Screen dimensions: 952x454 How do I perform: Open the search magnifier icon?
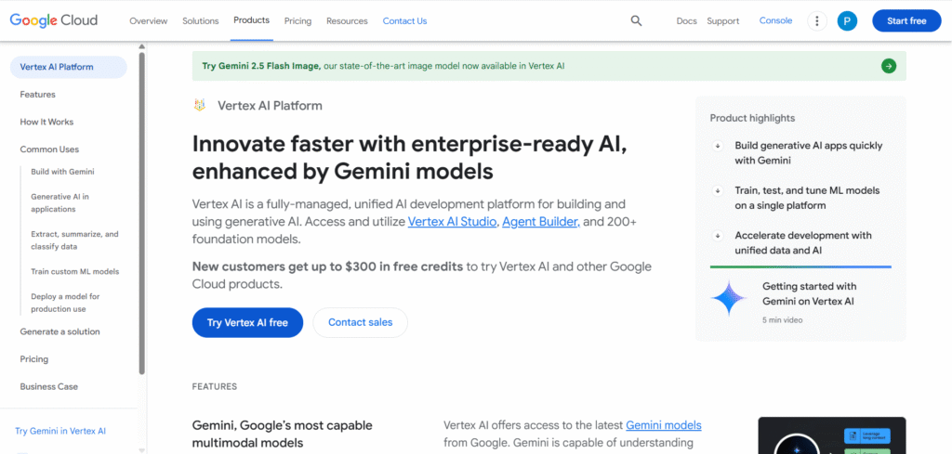click(636, 20)
